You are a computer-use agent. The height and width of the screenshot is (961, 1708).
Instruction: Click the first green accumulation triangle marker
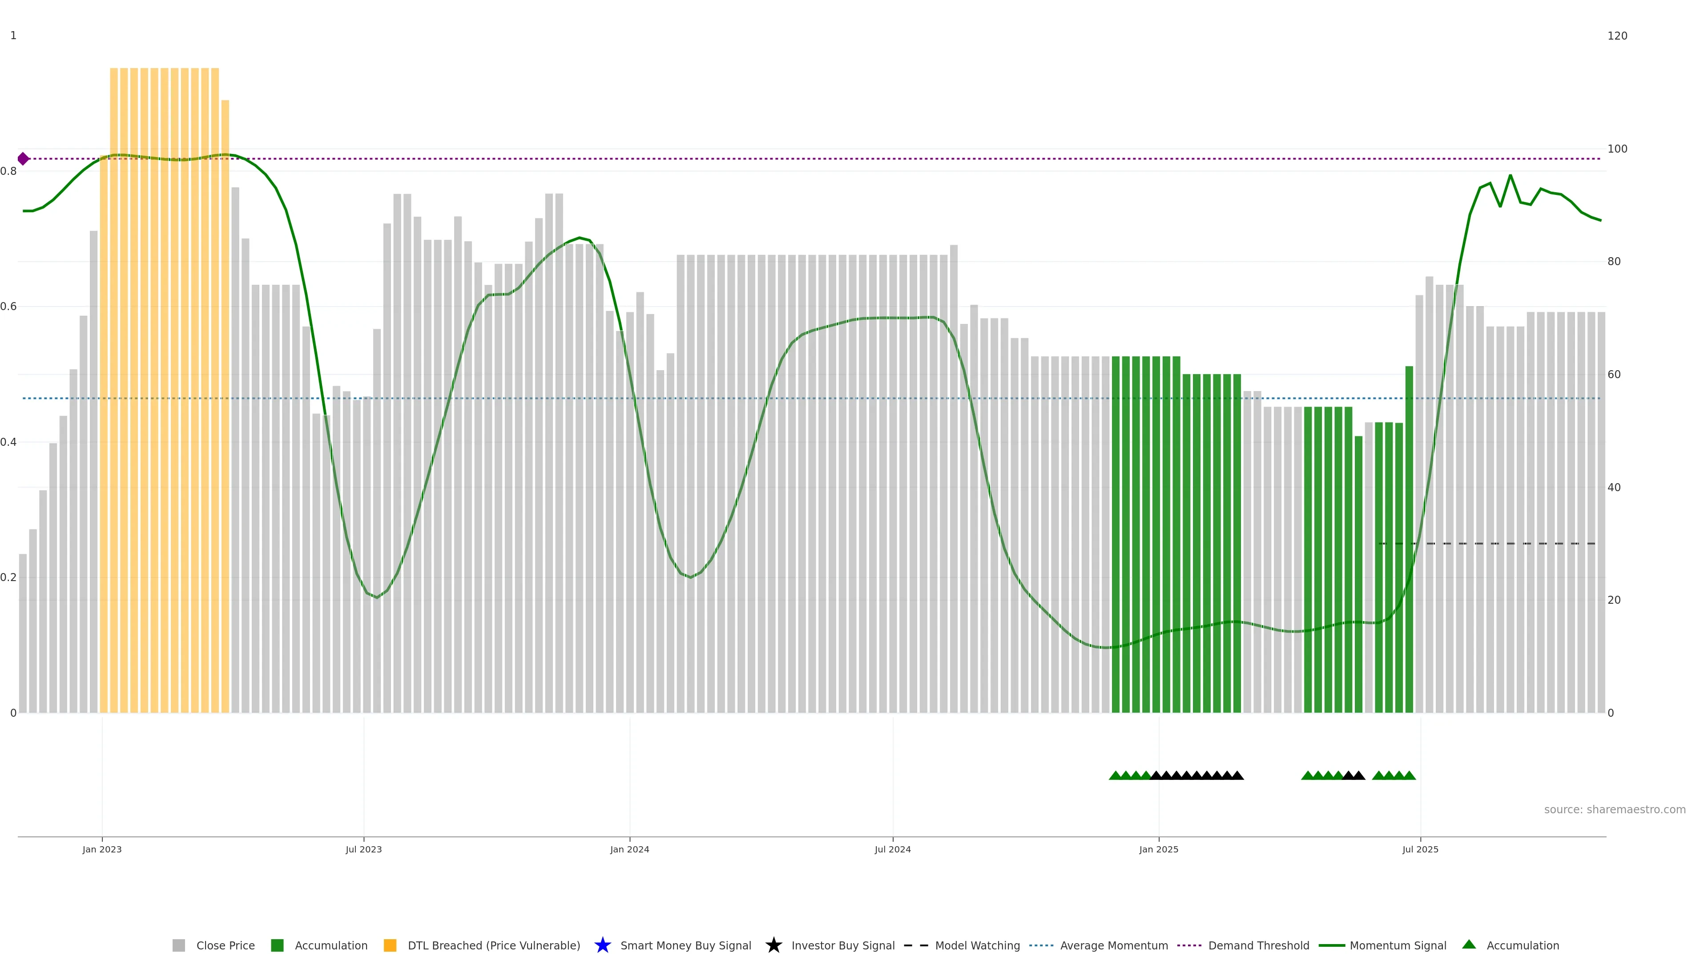click(1115, 775)
